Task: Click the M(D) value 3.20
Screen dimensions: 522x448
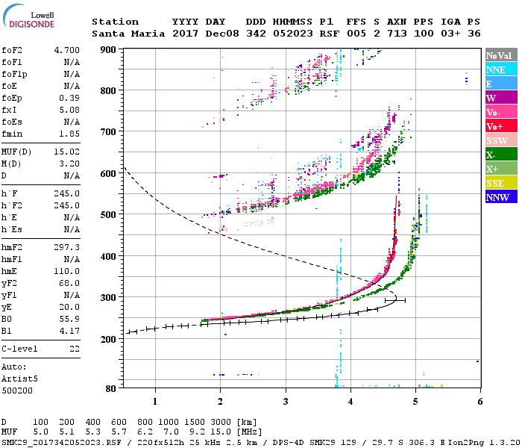Action: coord(69,164)
